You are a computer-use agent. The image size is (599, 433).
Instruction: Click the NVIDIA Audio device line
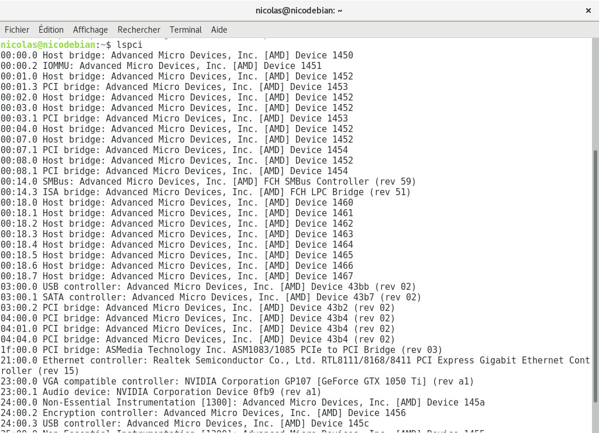pyautogui.click(x=161, y=392)
